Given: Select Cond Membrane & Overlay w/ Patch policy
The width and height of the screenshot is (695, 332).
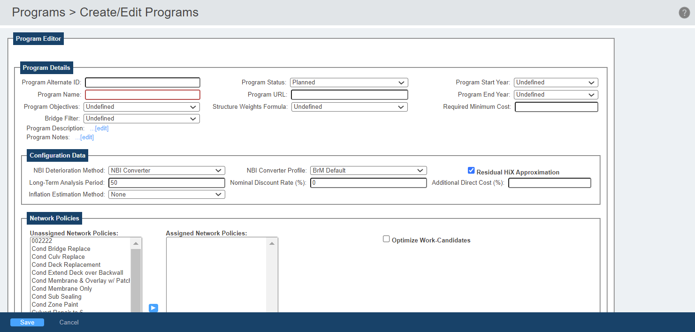Looking at the screenshot, I should click(x=80, y=281).
